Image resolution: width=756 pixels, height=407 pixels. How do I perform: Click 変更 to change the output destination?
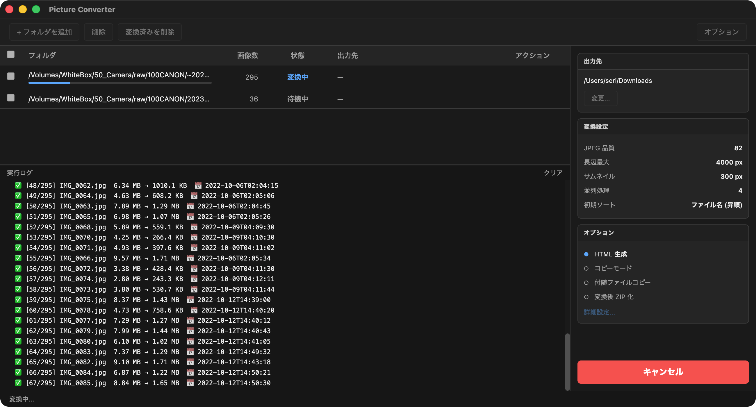(600, 98)
